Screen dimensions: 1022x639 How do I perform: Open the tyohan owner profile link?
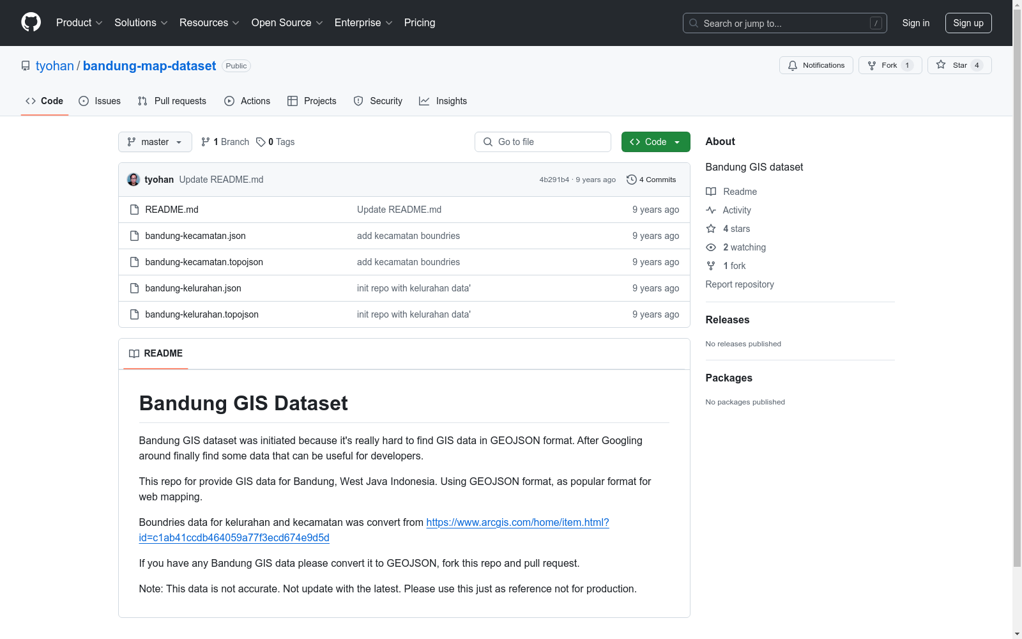[x=55, y=66]
